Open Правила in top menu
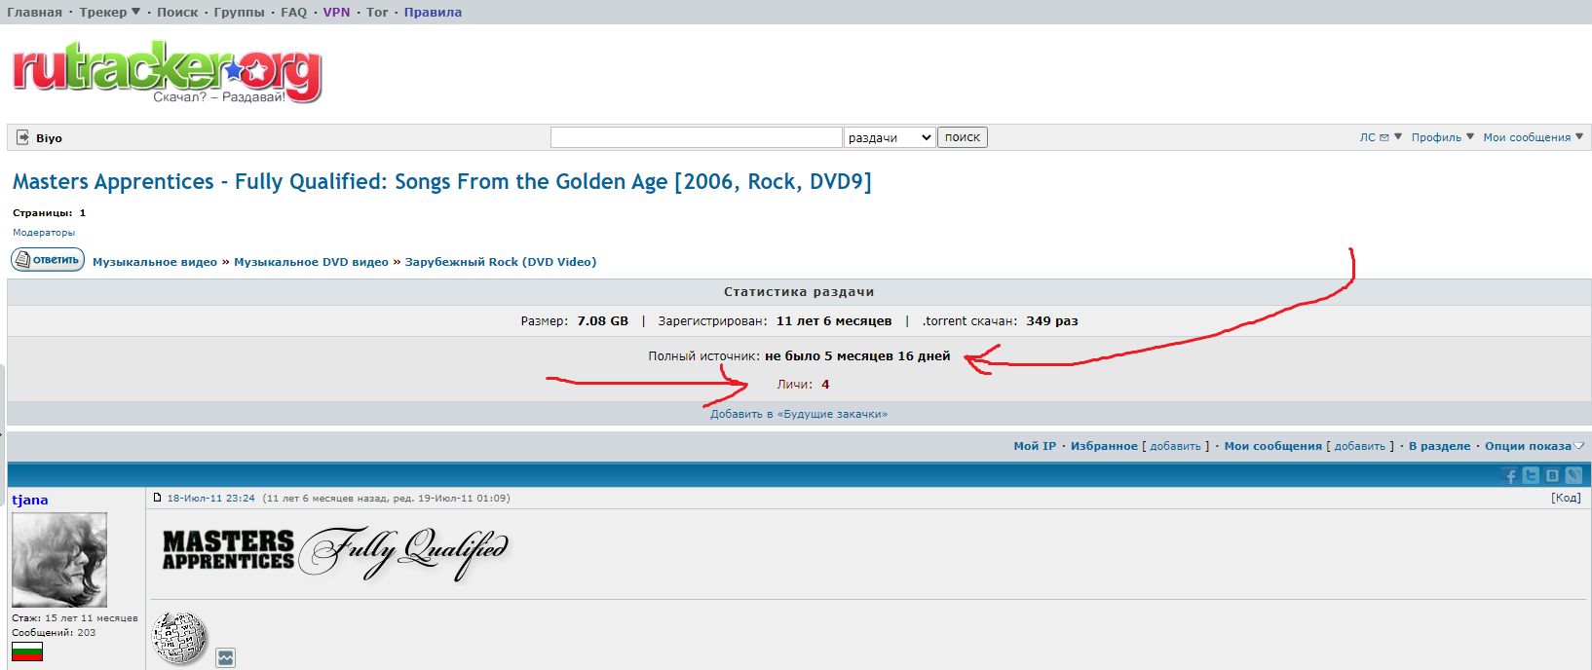1592x670 pixels. coord(433,12)
